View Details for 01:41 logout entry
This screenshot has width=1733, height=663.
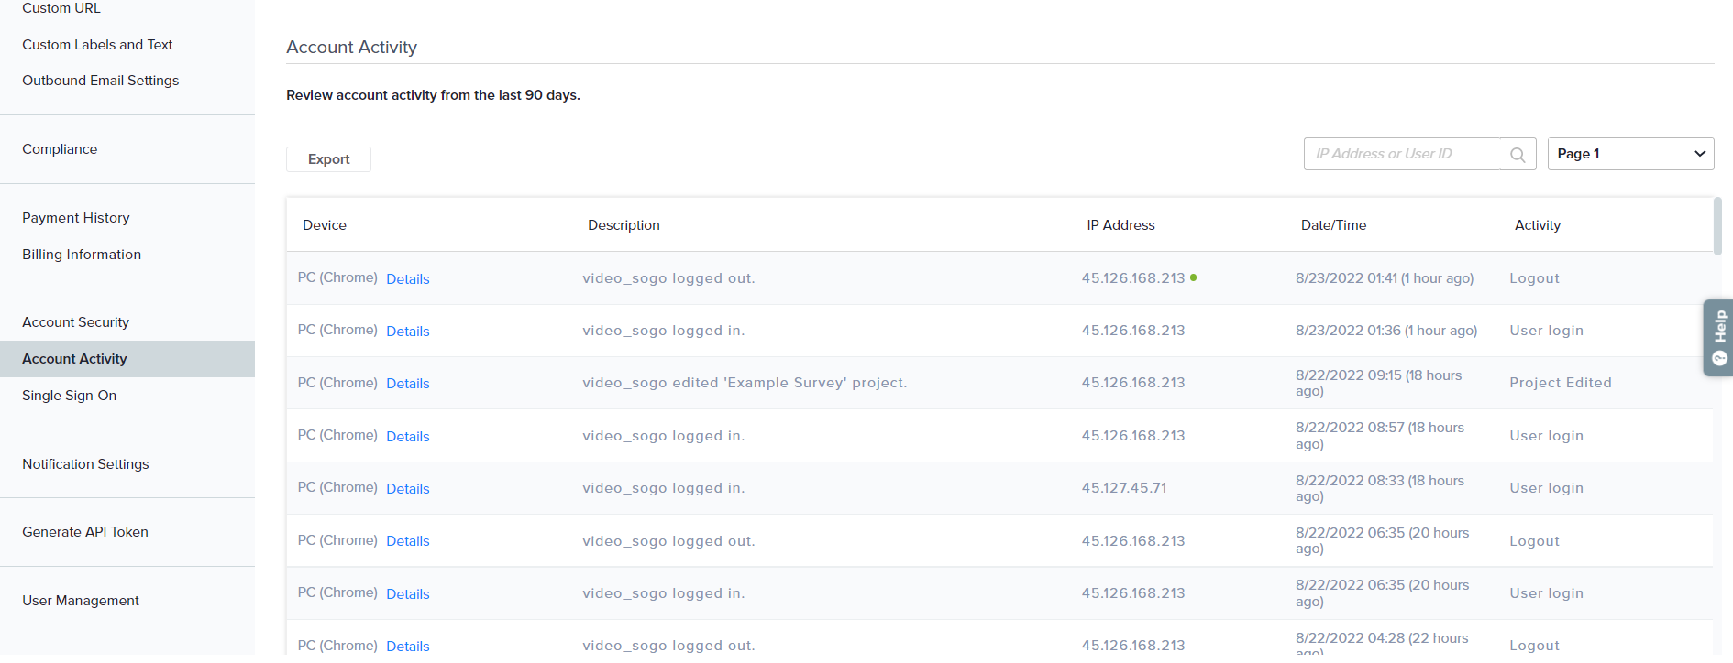407,279
